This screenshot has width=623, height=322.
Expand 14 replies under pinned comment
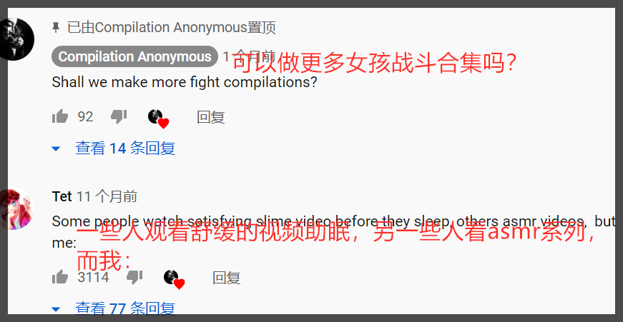(125, 149)
